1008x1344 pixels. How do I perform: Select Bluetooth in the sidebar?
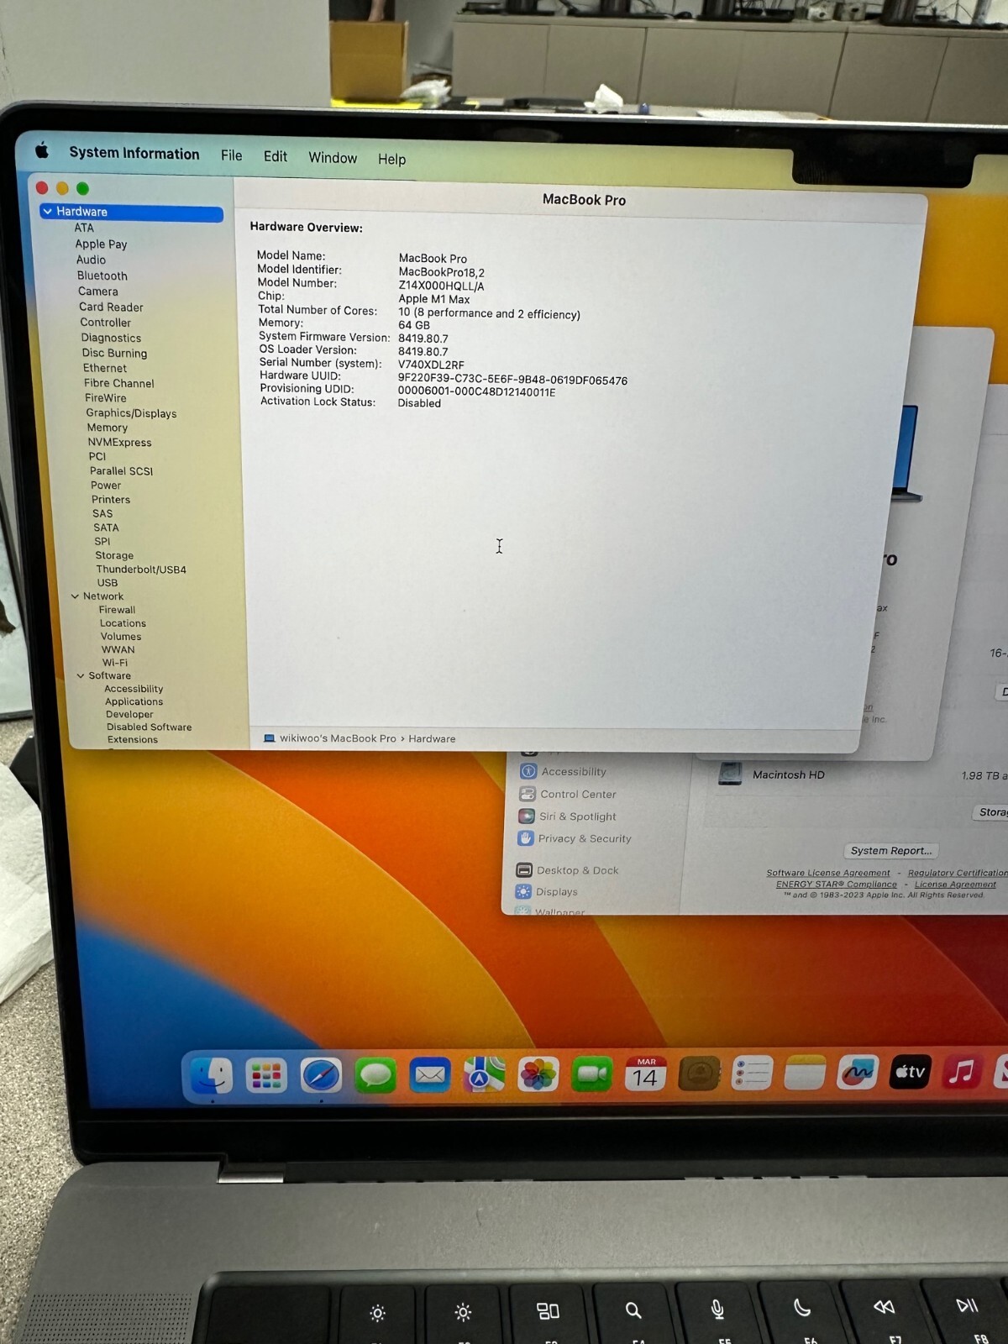click(102, 276)
